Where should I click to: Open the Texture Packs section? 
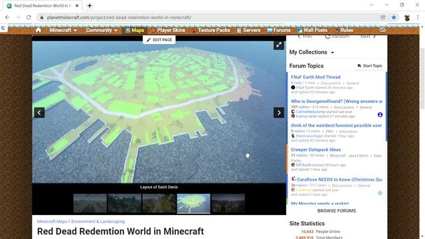tap(211, 30)
